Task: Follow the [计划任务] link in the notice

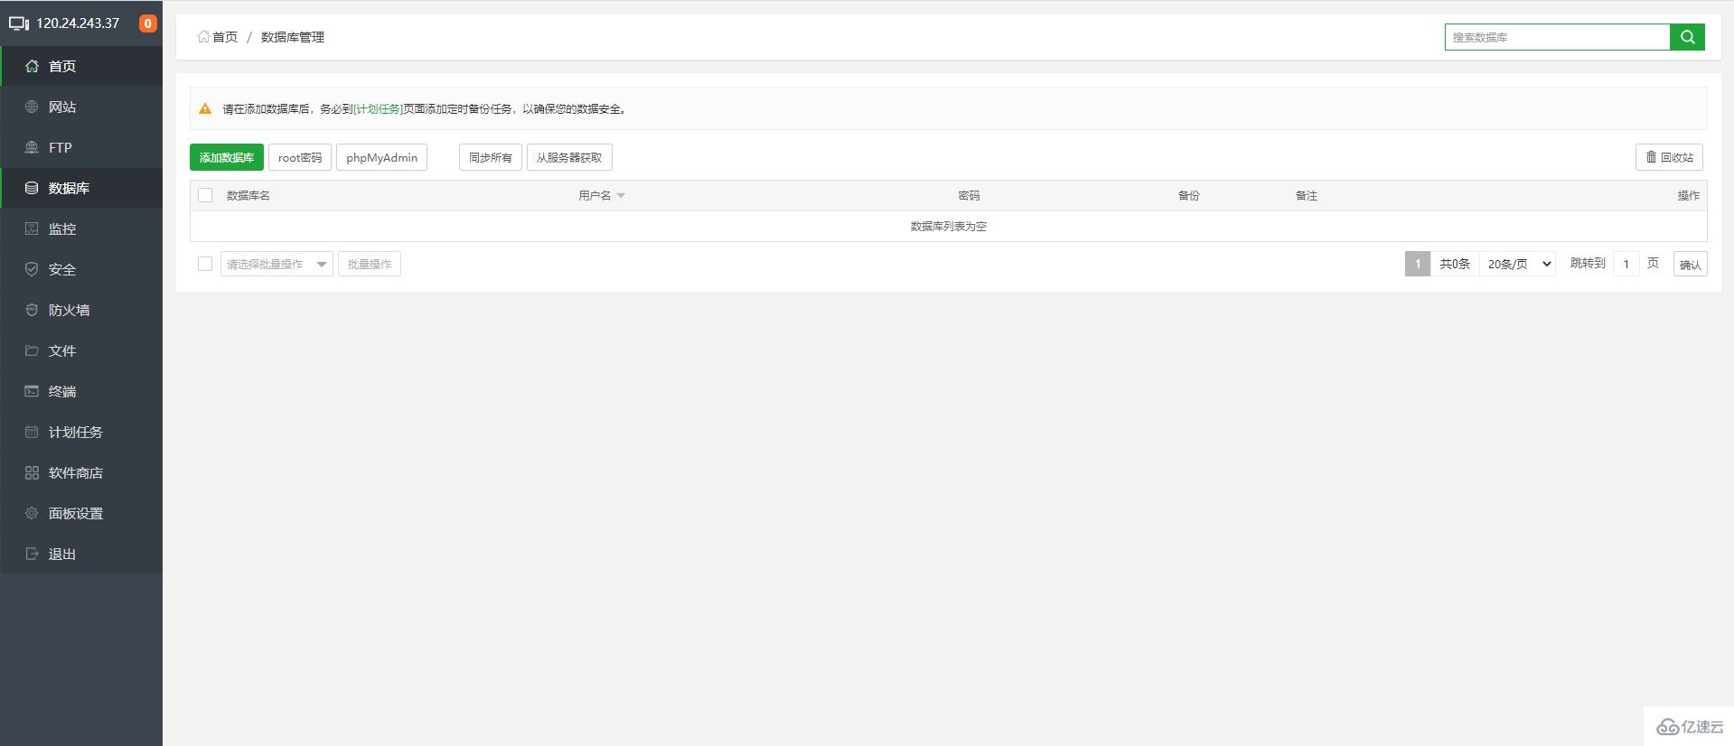Action: click(378, 108)
